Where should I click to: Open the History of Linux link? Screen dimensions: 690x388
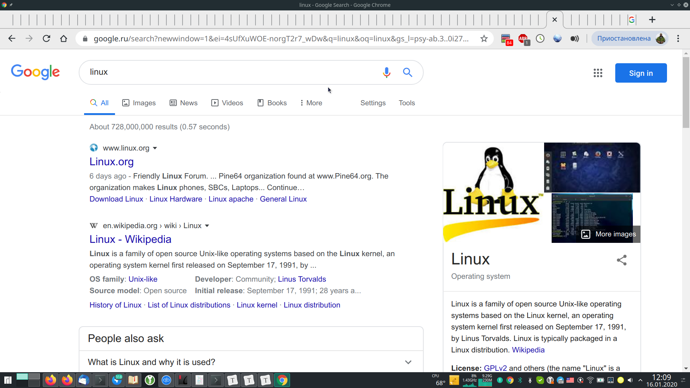115,305
